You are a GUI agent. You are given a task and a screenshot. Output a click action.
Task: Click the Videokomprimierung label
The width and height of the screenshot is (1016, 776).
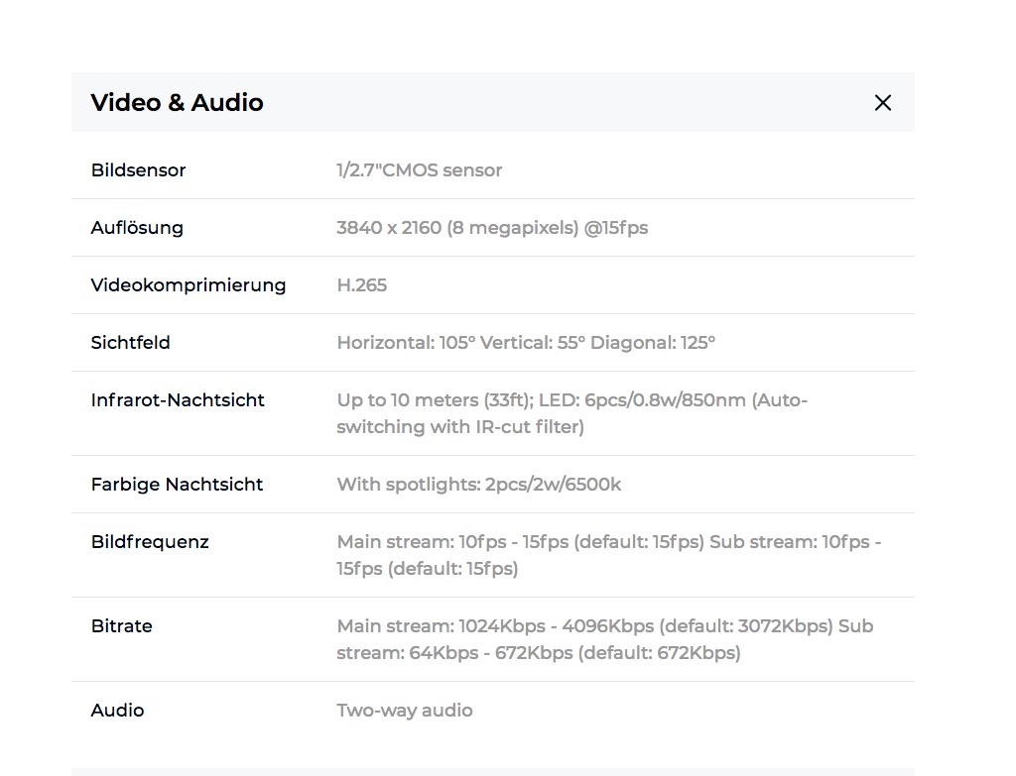click(x=188, y=285)
